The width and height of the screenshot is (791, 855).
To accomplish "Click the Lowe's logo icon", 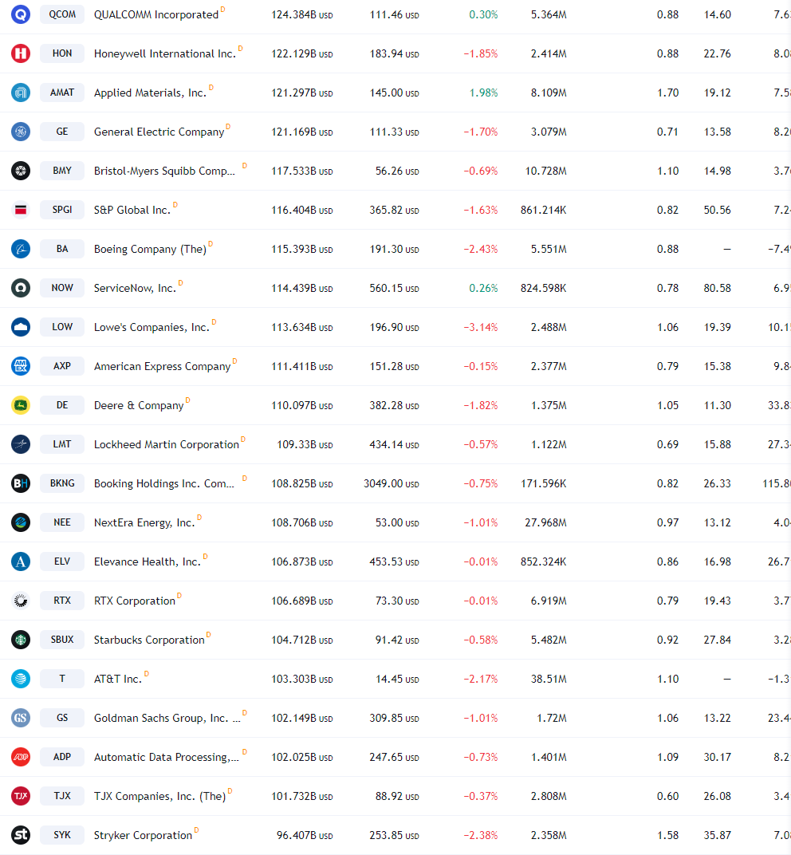I will 21,327.
